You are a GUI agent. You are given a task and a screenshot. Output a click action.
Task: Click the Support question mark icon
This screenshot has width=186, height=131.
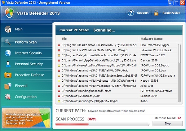131,13
